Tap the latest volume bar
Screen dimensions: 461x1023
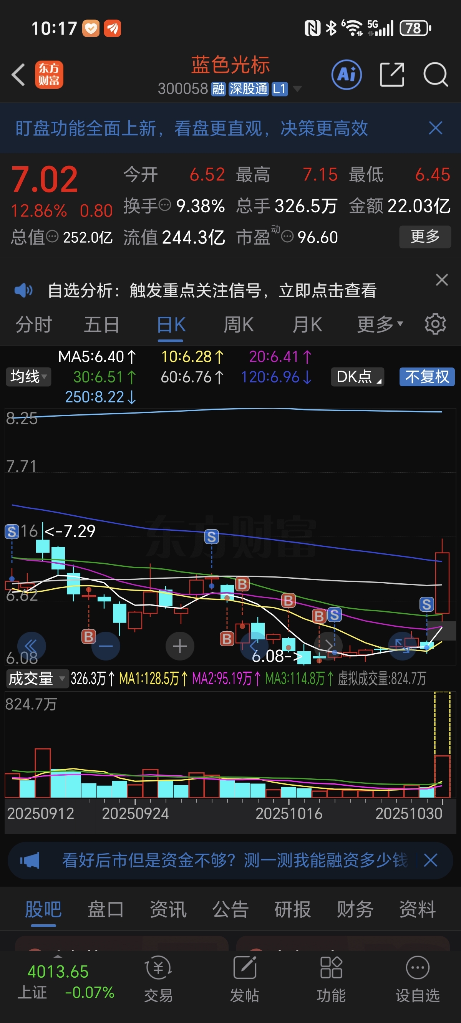point(442,776)
